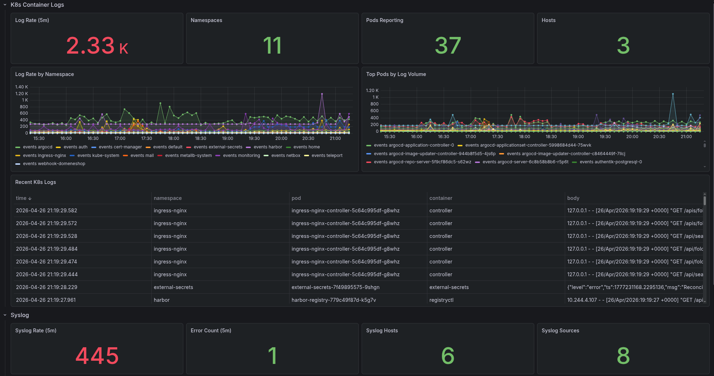This screenshot has height=376, width=714.
Task: Toggle the 'events argocd' series in legend
Action: 37,147
